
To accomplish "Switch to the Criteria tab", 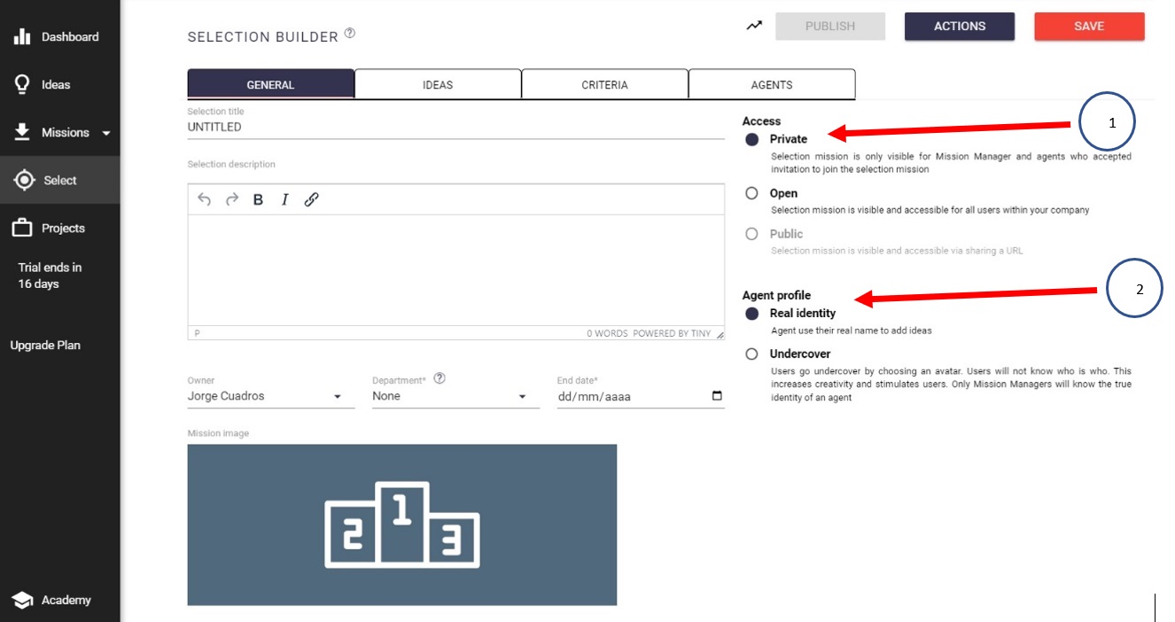I will (x=604, y=85).
